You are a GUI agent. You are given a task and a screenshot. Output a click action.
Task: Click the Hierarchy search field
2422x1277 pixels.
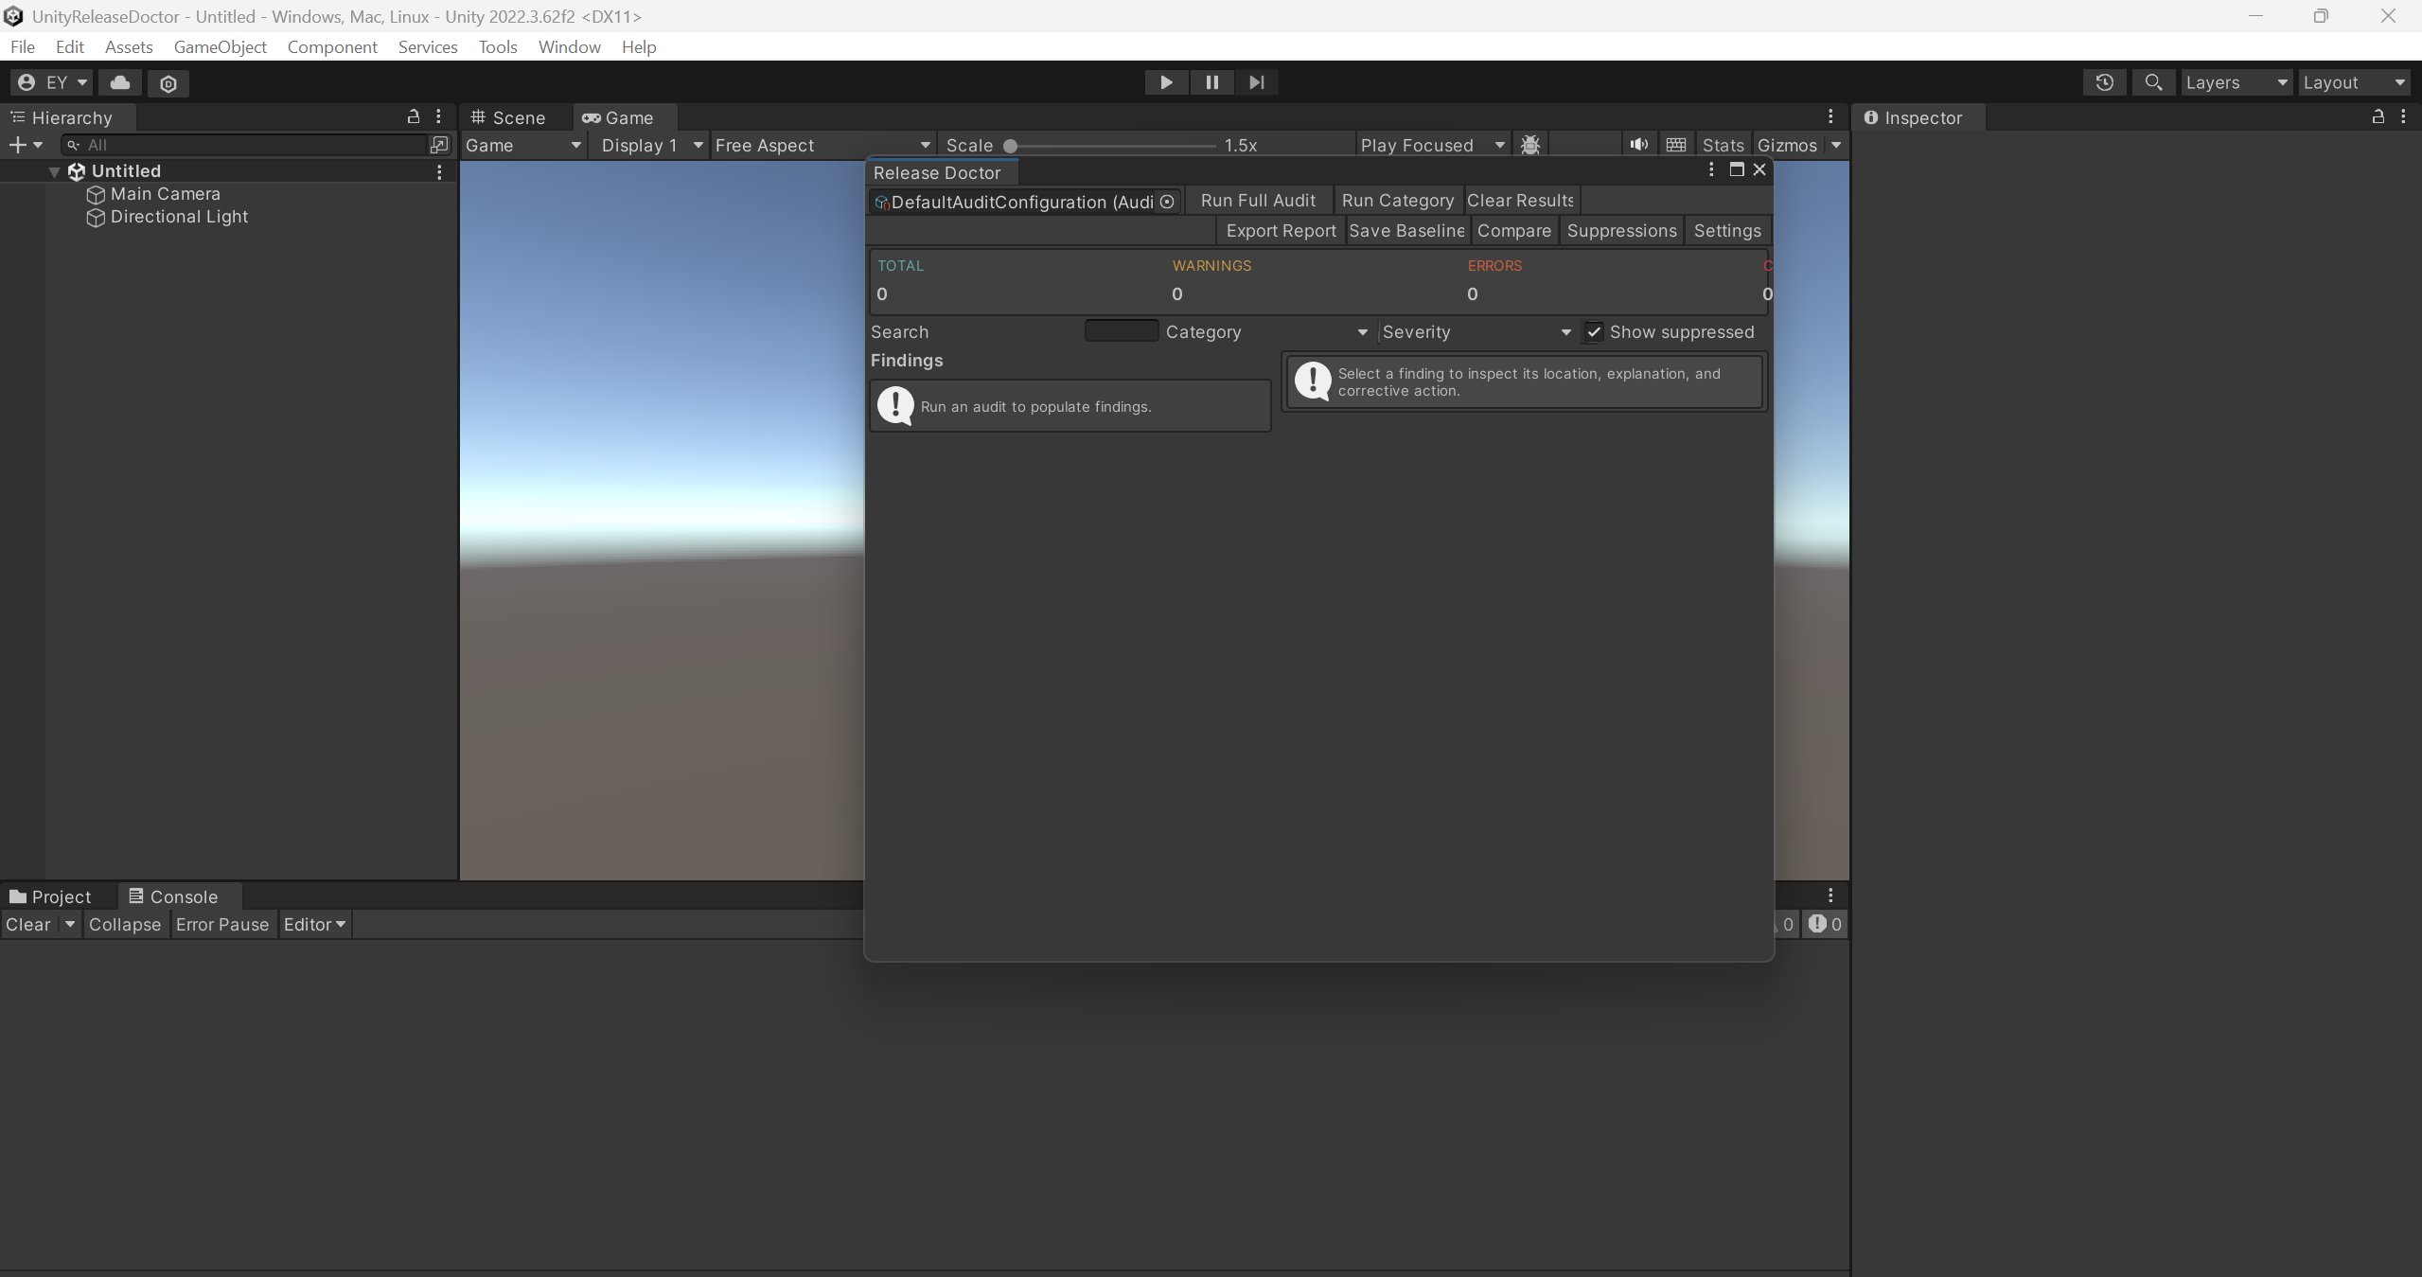click(244, 145)
